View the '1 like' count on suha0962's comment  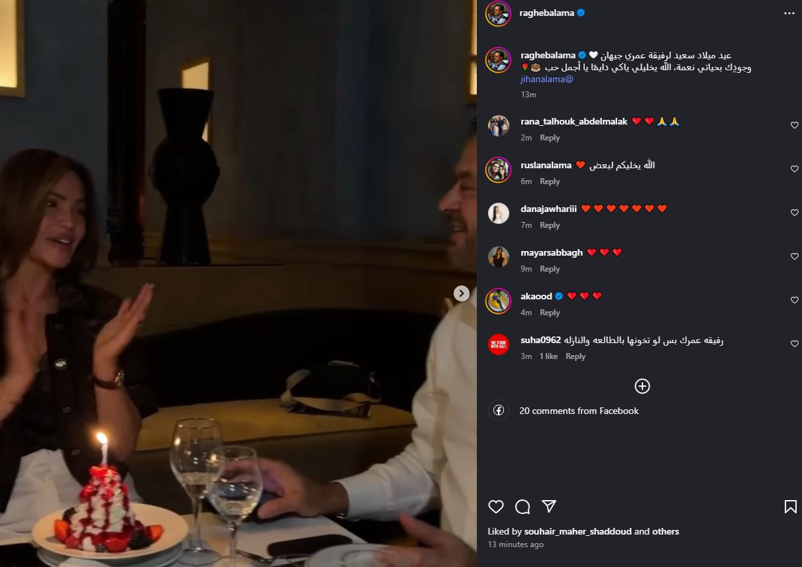coord(548,356)
